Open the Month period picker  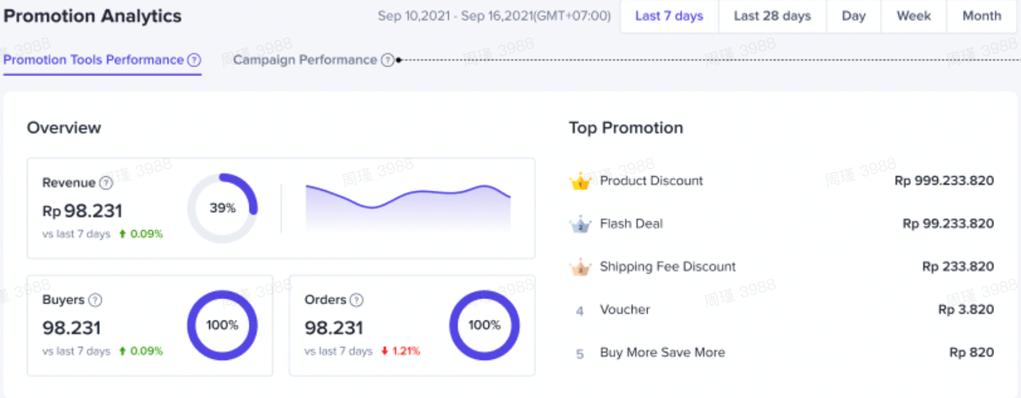[x=981, y=17]
